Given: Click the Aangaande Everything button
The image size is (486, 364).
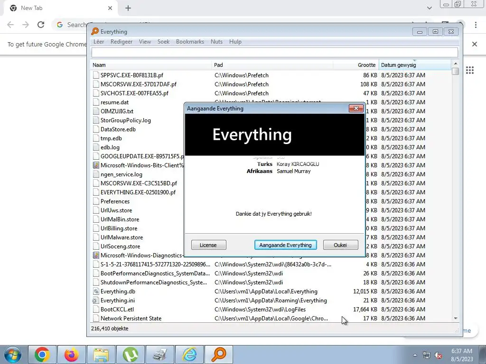Looking at the screenshot, I should point(285,245).
